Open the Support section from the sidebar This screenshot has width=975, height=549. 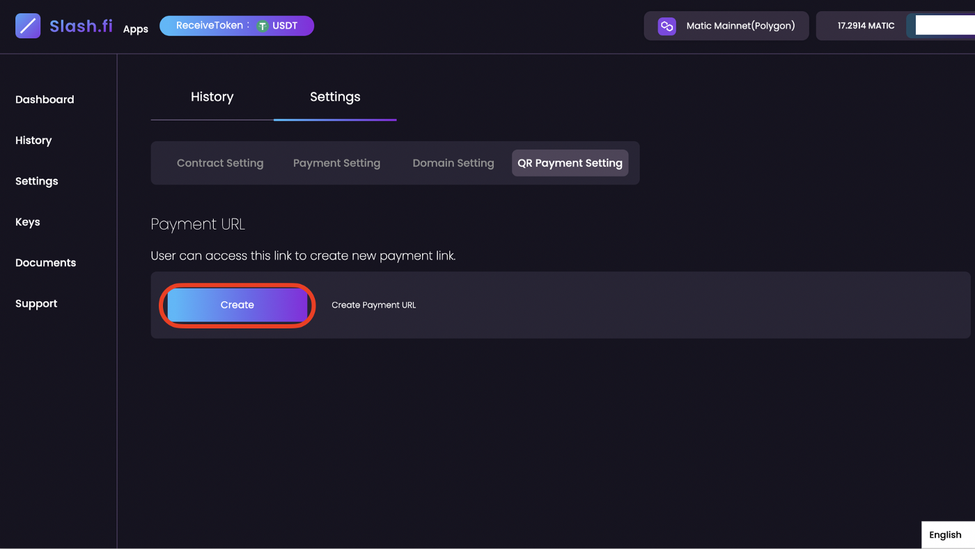pos(36,303)
